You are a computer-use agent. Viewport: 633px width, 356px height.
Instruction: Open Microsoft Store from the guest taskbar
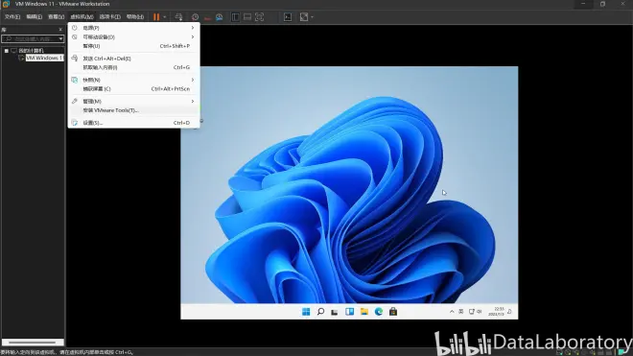pyautogui.click(x=393, y=312)
